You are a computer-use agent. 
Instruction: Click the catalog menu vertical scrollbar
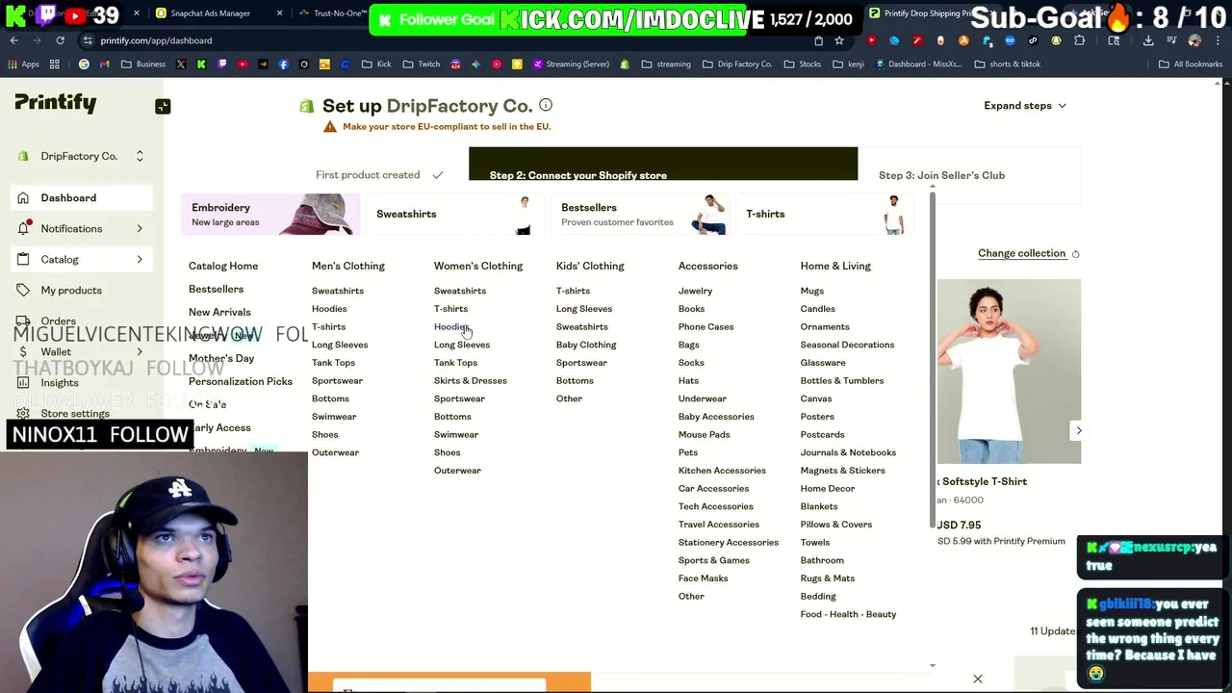pos(932,358)
